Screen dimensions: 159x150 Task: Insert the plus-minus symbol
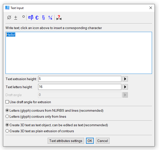(x=16, y=18)
